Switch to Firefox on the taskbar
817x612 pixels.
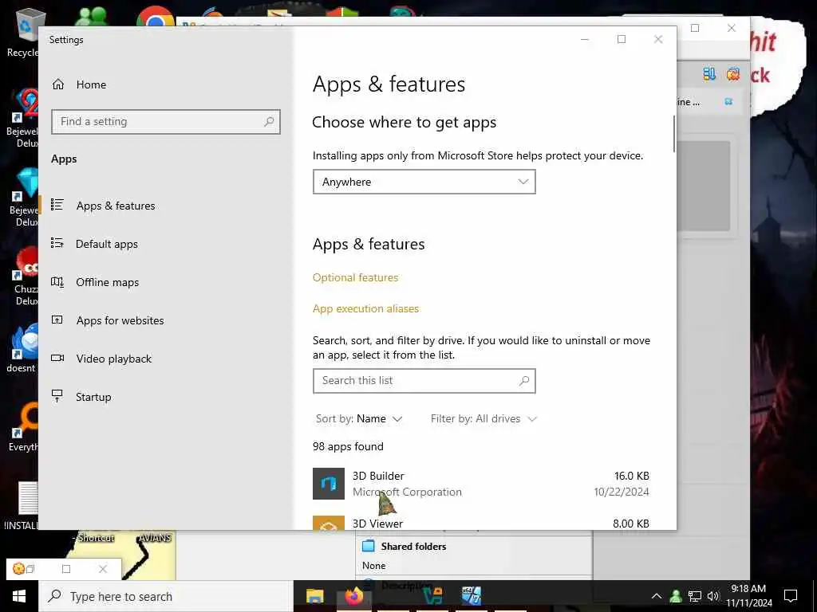(353, 596)
